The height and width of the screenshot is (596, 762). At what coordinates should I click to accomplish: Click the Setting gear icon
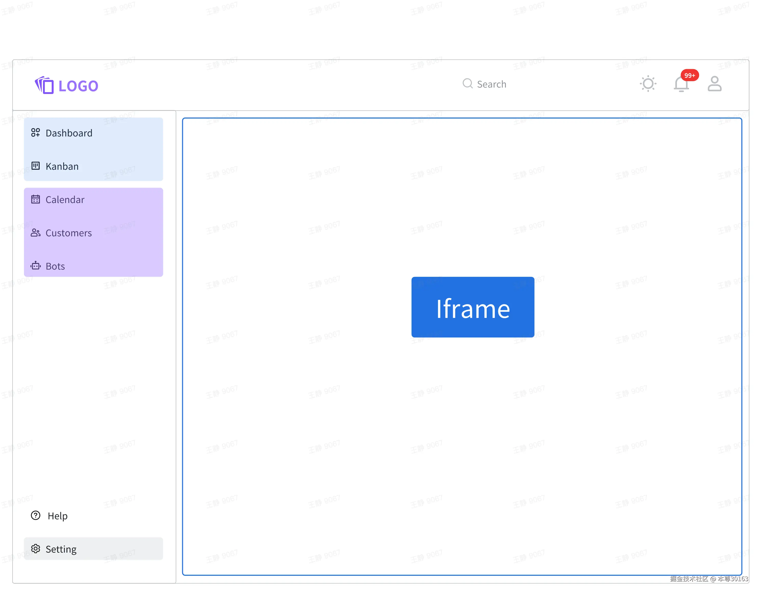click(36, 549)
